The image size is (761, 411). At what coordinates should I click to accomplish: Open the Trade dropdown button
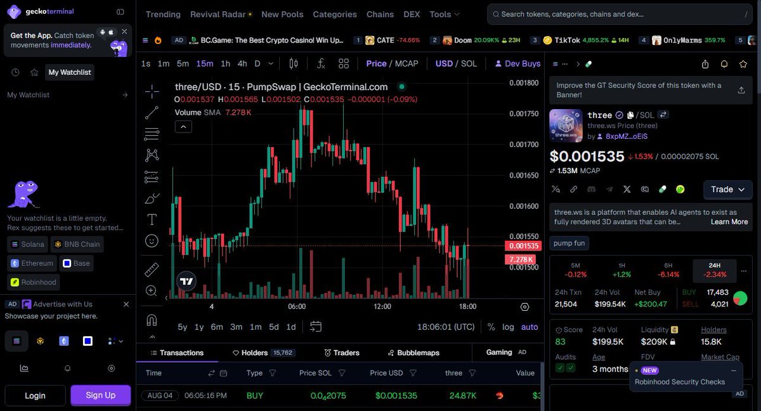727,189
